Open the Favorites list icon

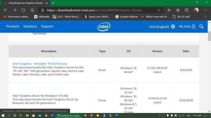pos(169,10)
